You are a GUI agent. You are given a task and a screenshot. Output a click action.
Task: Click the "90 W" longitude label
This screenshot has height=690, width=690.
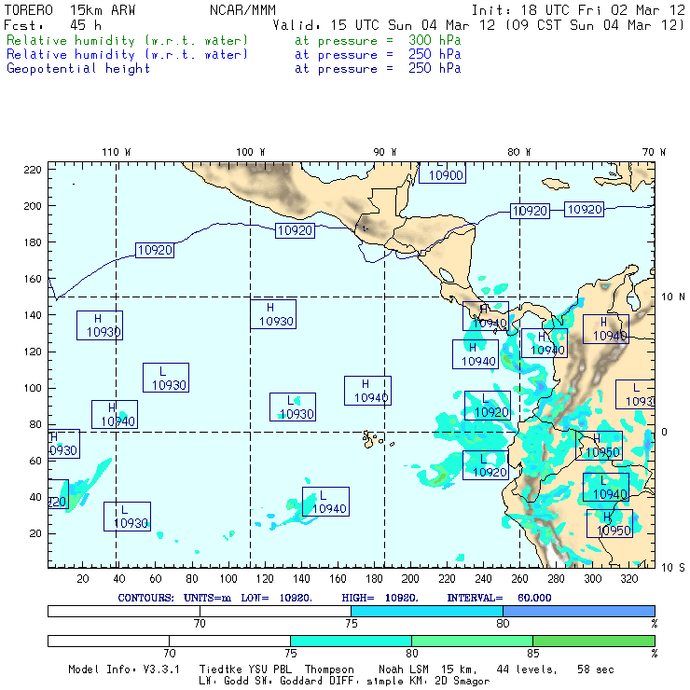point(384,152)
